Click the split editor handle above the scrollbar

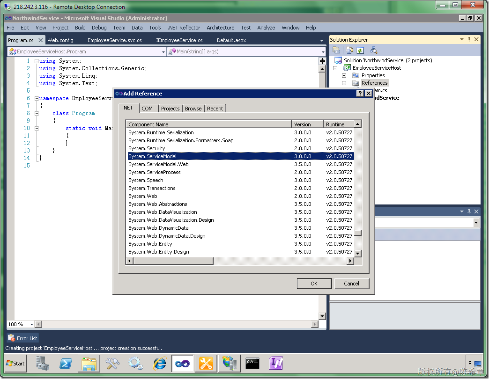tap(322, 61)
